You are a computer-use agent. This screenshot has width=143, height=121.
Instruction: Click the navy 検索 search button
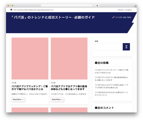point(126,47)
